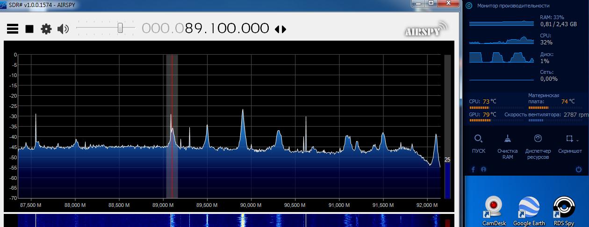
Task: Open SDR# settings gear
Action: 46,29
